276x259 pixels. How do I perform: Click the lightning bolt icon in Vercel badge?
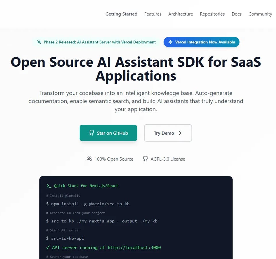click(170, 42)
